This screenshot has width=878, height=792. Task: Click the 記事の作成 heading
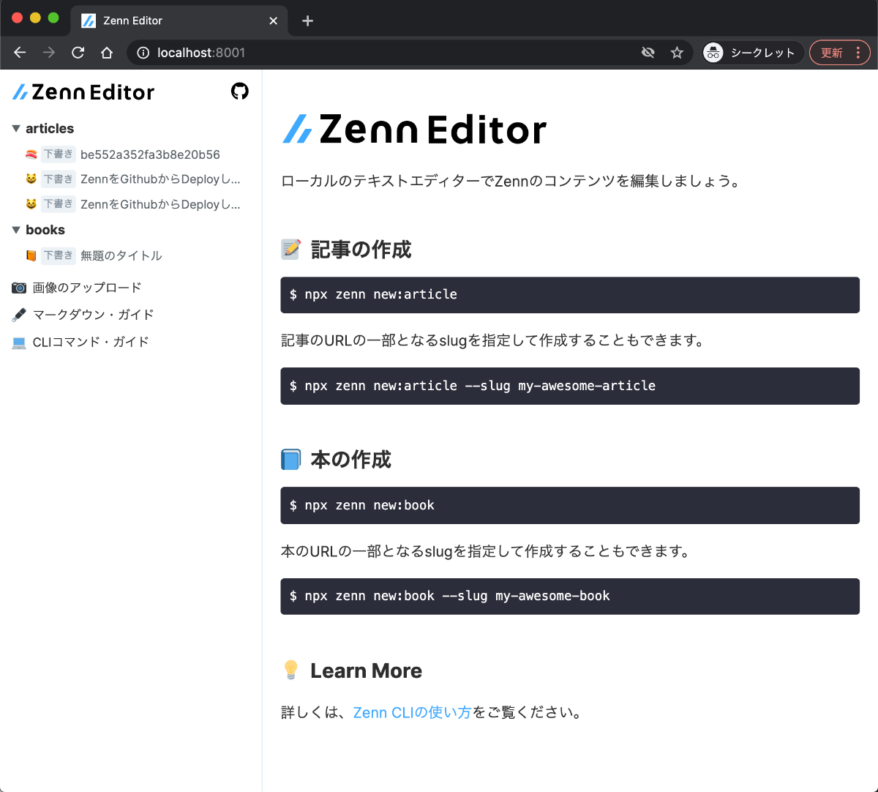(361, 250)
